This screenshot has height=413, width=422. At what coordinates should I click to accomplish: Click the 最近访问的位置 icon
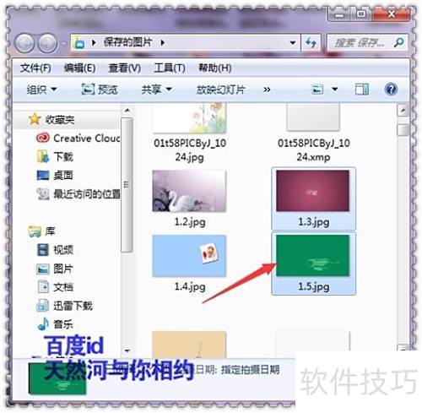[43, 193]
